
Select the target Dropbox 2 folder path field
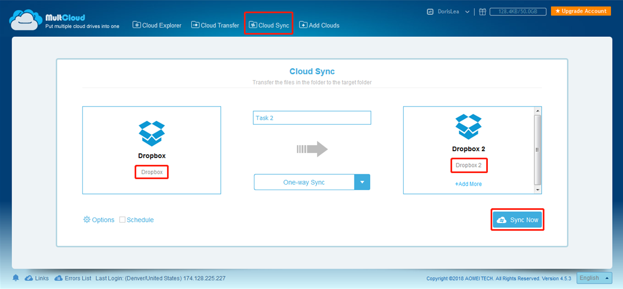pyautogui.click(x=469, y=165)
